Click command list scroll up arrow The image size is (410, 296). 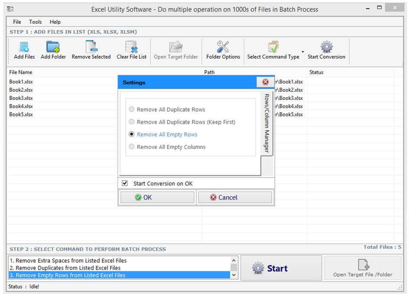pos(234,260)
